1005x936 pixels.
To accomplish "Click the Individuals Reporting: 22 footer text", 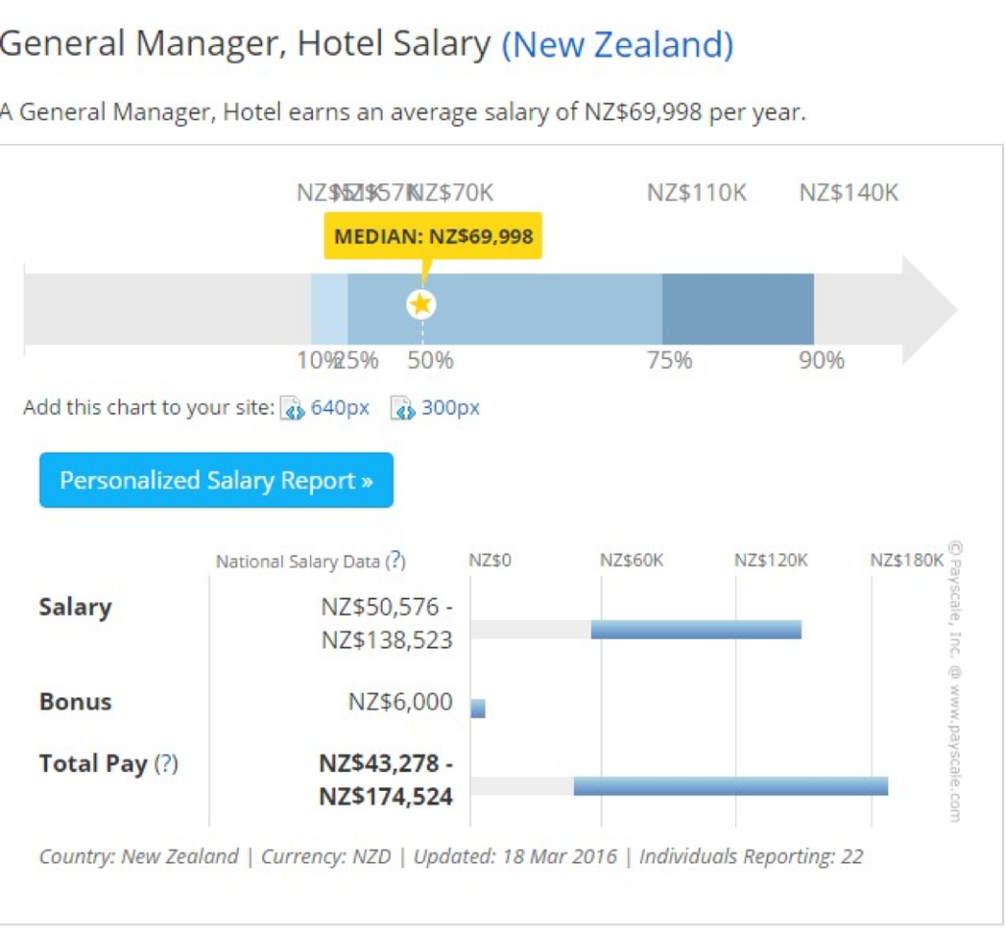I will pyautogui.click(x=751, y=857).
